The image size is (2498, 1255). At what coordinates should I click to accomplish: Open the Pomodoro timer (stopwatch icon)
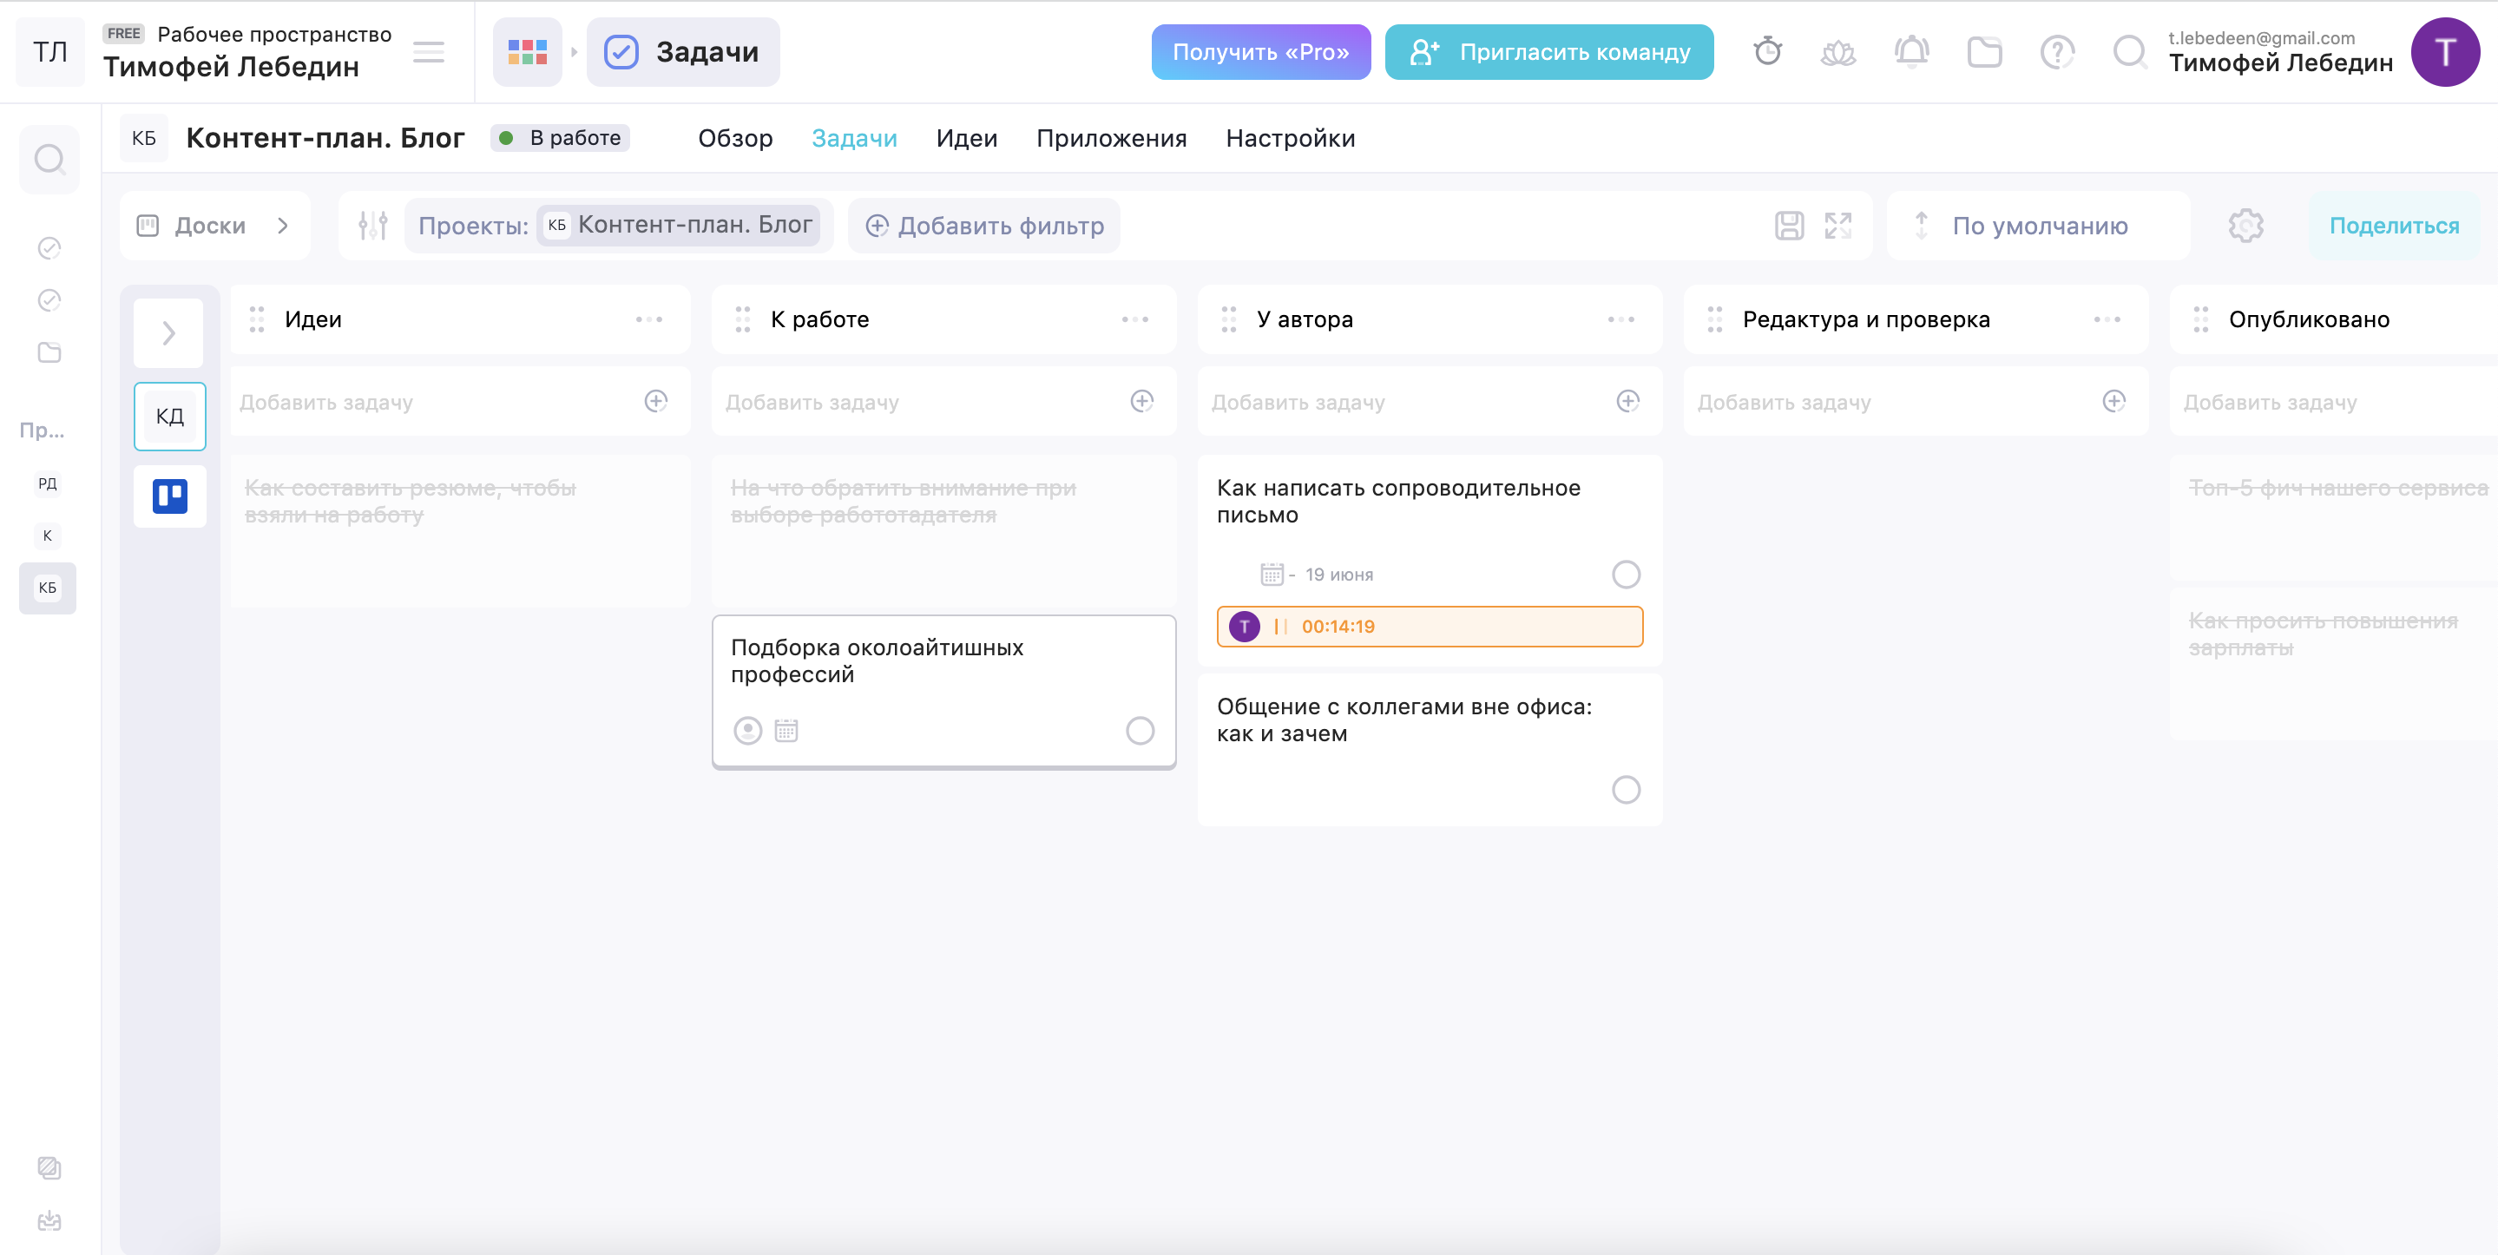tap(1767, 51)
